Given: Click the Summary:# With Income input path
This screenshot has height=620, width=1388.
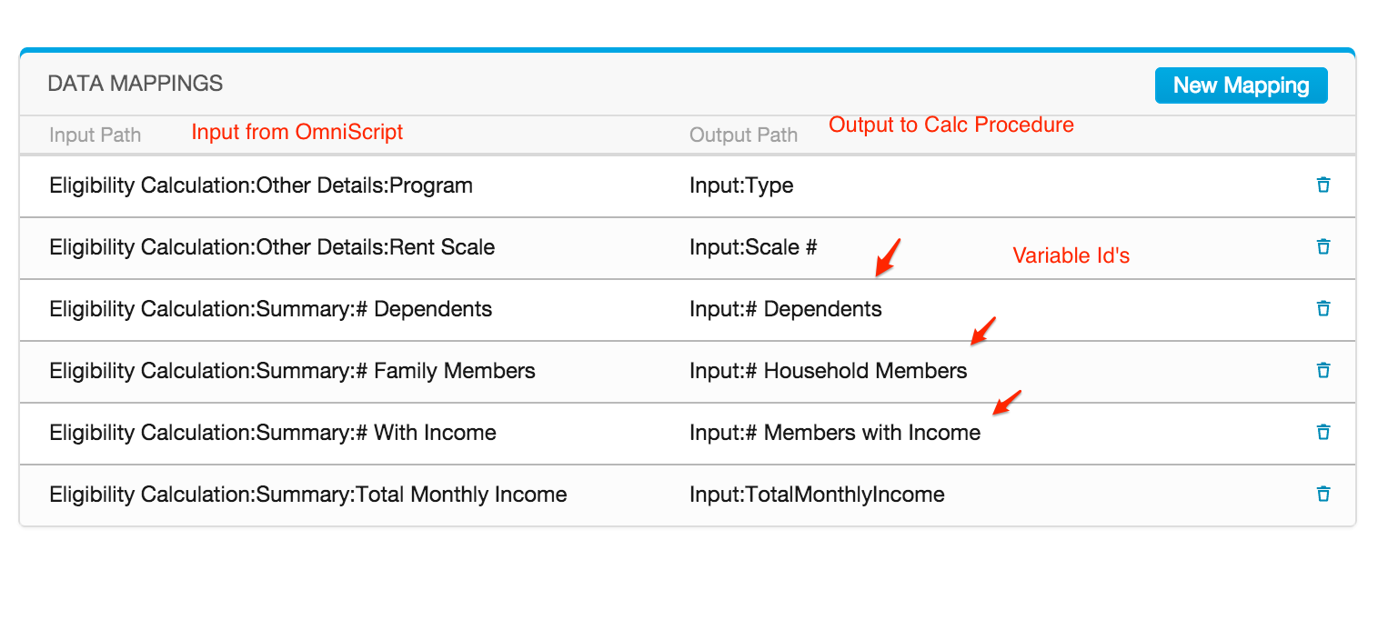Looking at the screenshot, I should 273,433.
